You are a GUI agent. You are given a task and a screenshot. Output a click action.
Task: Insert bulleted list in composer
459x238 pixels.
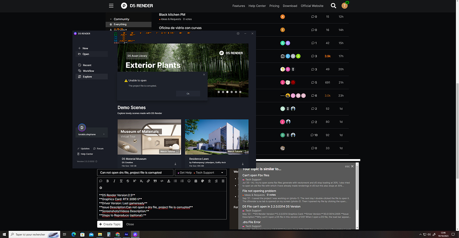tap(175, 181)
